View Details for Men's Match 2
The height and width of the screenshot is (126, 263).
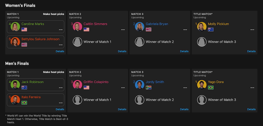[x=122, y=110]
